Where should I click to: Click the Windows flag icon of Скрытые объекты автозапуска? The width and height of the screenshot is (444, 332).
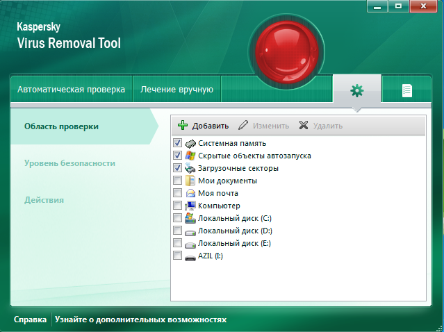(x=190, y=156)
